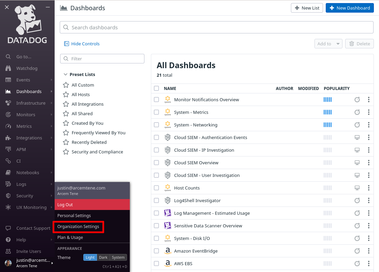The width and height of the screenshot is (379, 272).
Task: Click the APM sidebar icon
Action: point(8,149)
